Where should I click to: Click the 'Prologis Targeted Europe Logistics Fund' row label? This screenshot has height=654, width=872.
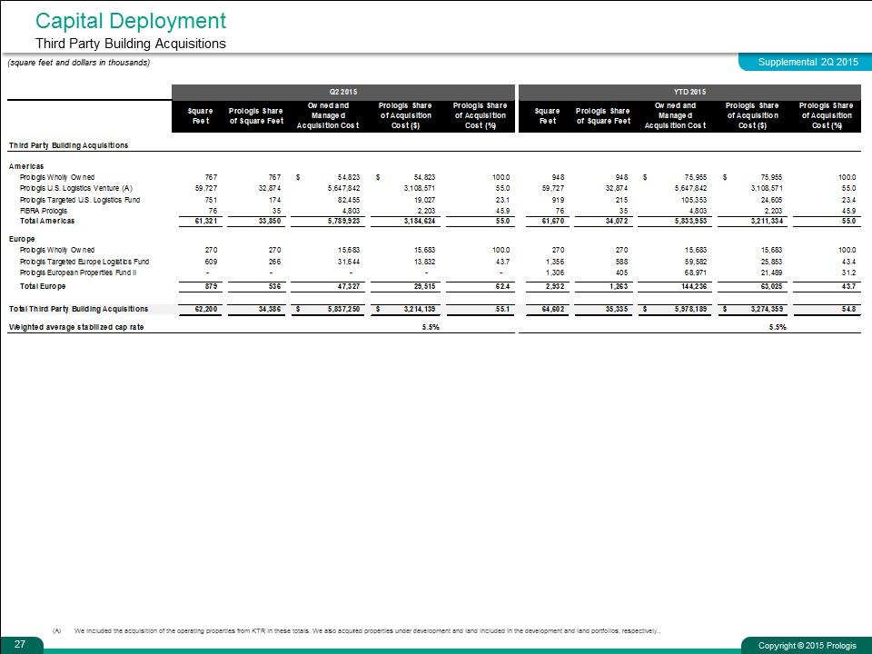click(x=84, y=262)
